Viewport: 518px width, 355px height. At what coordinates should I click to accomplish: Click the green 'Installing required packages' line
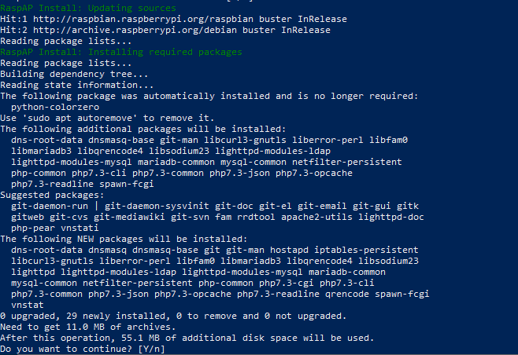click(121, 52)
